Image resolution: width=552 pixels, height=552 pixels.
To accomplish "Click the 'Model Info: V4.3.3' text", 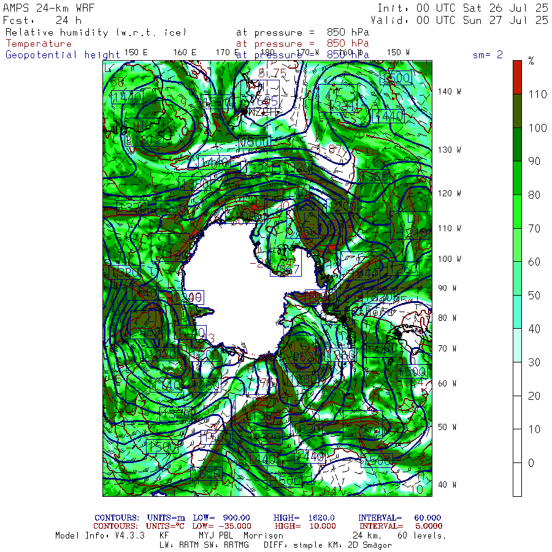I will (100, 536).
